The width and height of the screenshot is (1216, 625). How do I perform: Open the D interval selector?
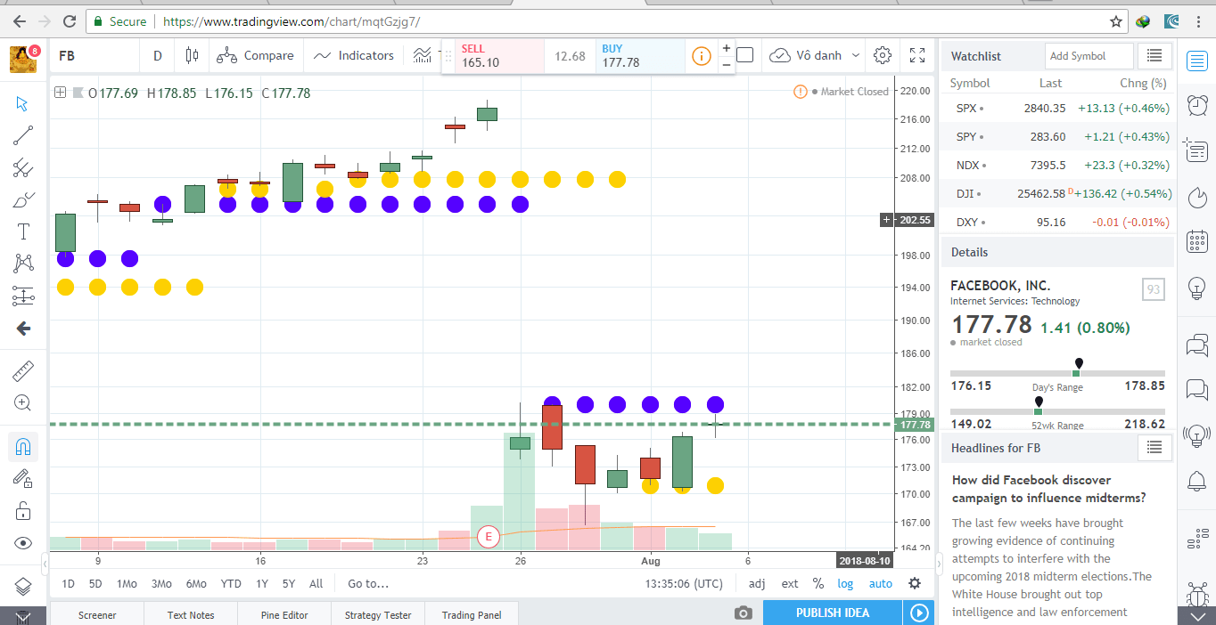[158, 55]
